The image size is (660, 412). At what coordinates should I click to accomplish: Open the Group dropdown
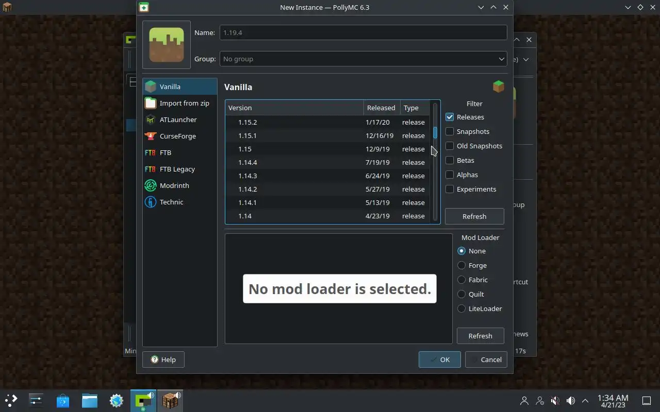pyautogui.click(x=363, y=59)
